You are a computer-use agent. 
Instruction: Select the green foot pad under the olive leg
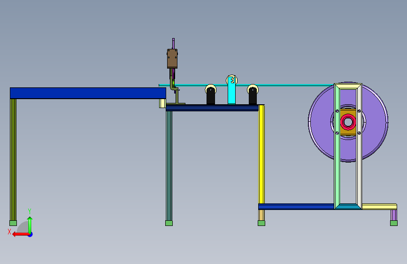13,223
